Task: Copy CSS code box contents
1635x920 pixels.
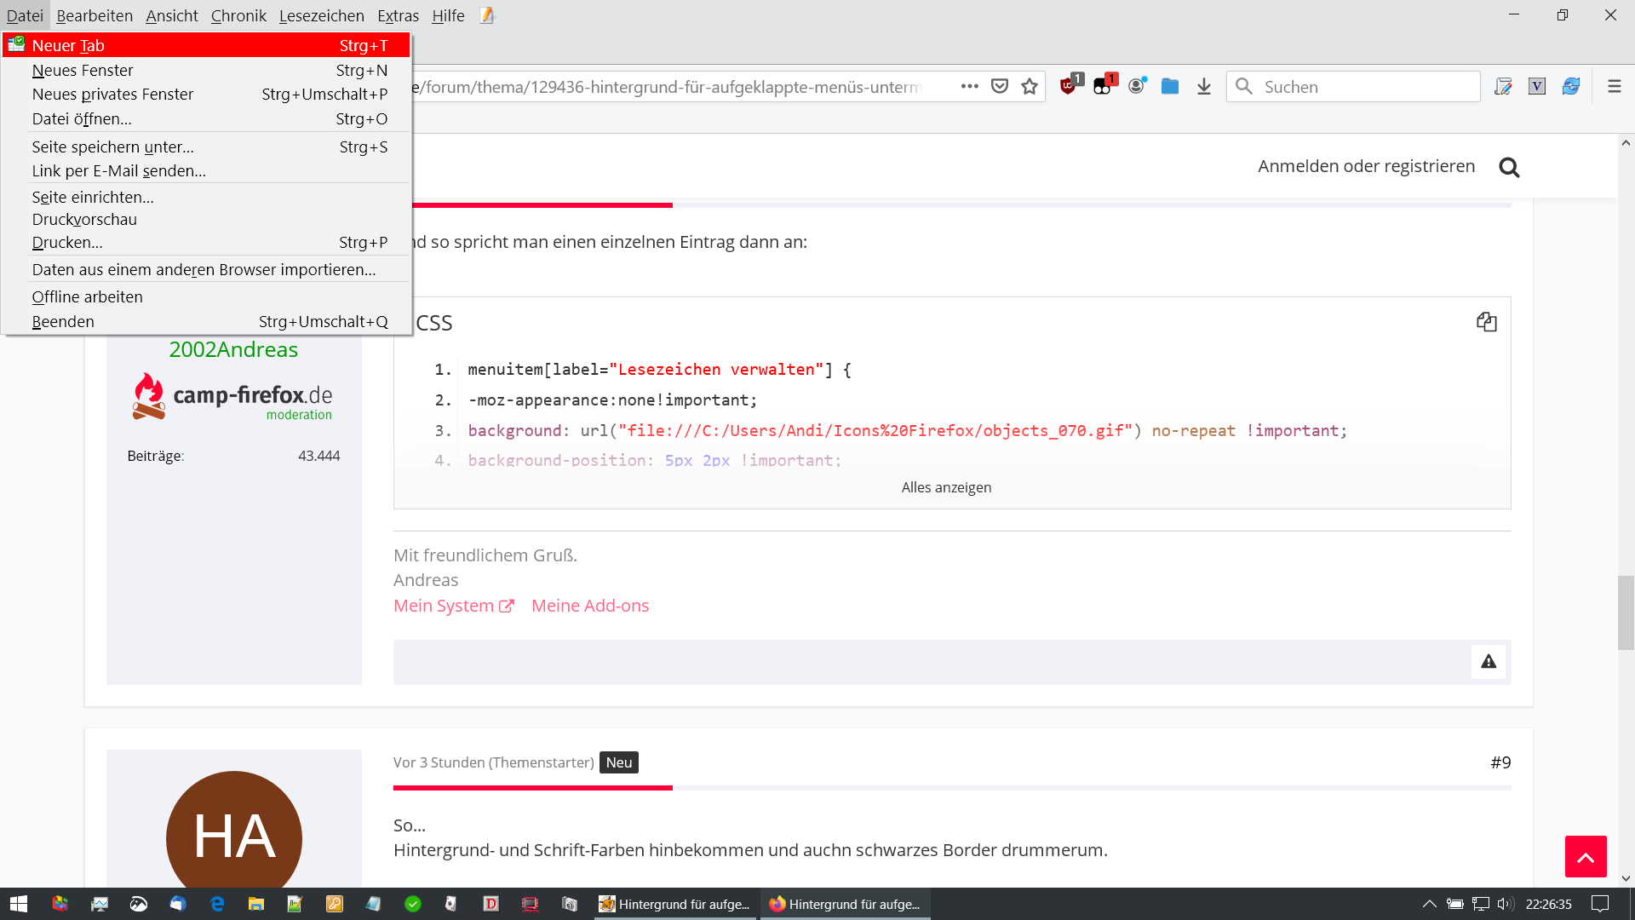Action: tap(1486, 322)
